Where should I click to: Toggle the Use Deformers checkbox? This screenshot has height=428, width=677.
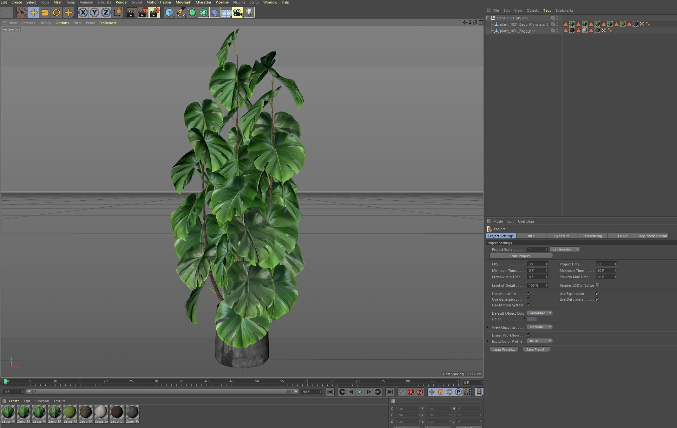click(x=597, y=299)
